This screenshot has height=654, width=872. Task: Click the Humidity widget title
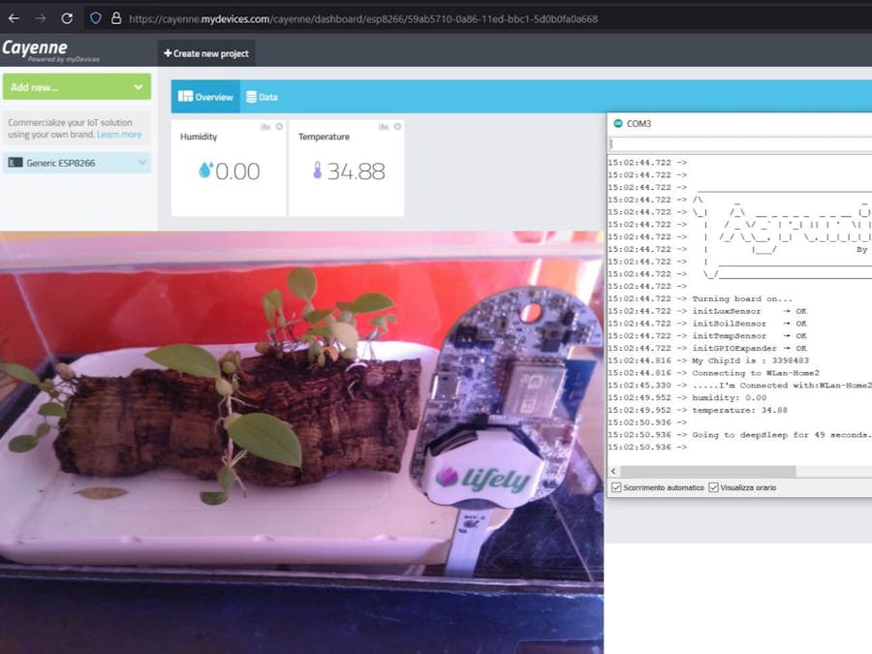click(x=199, y=137)
